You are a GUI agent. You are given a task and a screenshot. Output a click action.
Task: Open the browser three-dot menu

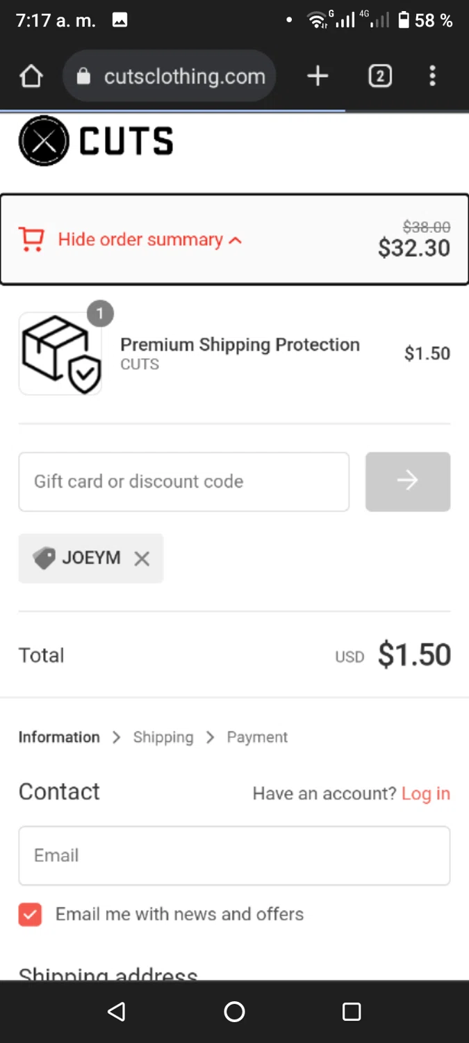click(x=432, y=76)
